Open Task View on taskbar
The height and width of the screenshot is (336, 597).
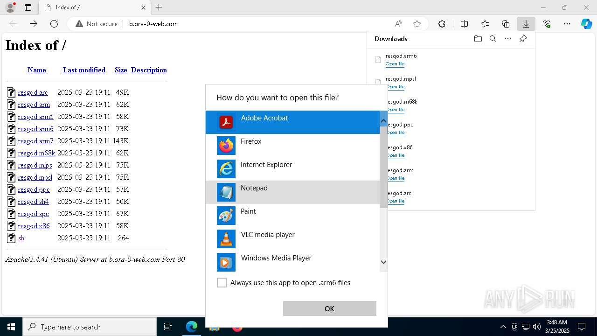tap(168, 327)
